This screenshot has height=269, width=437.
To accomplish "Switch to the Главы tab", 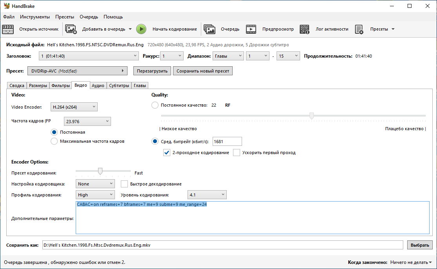I will click(x=140, y=85).
